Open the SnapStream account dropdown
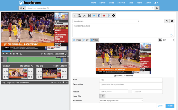The height and width of the screenshot is (110, 178). pos(106,21)
